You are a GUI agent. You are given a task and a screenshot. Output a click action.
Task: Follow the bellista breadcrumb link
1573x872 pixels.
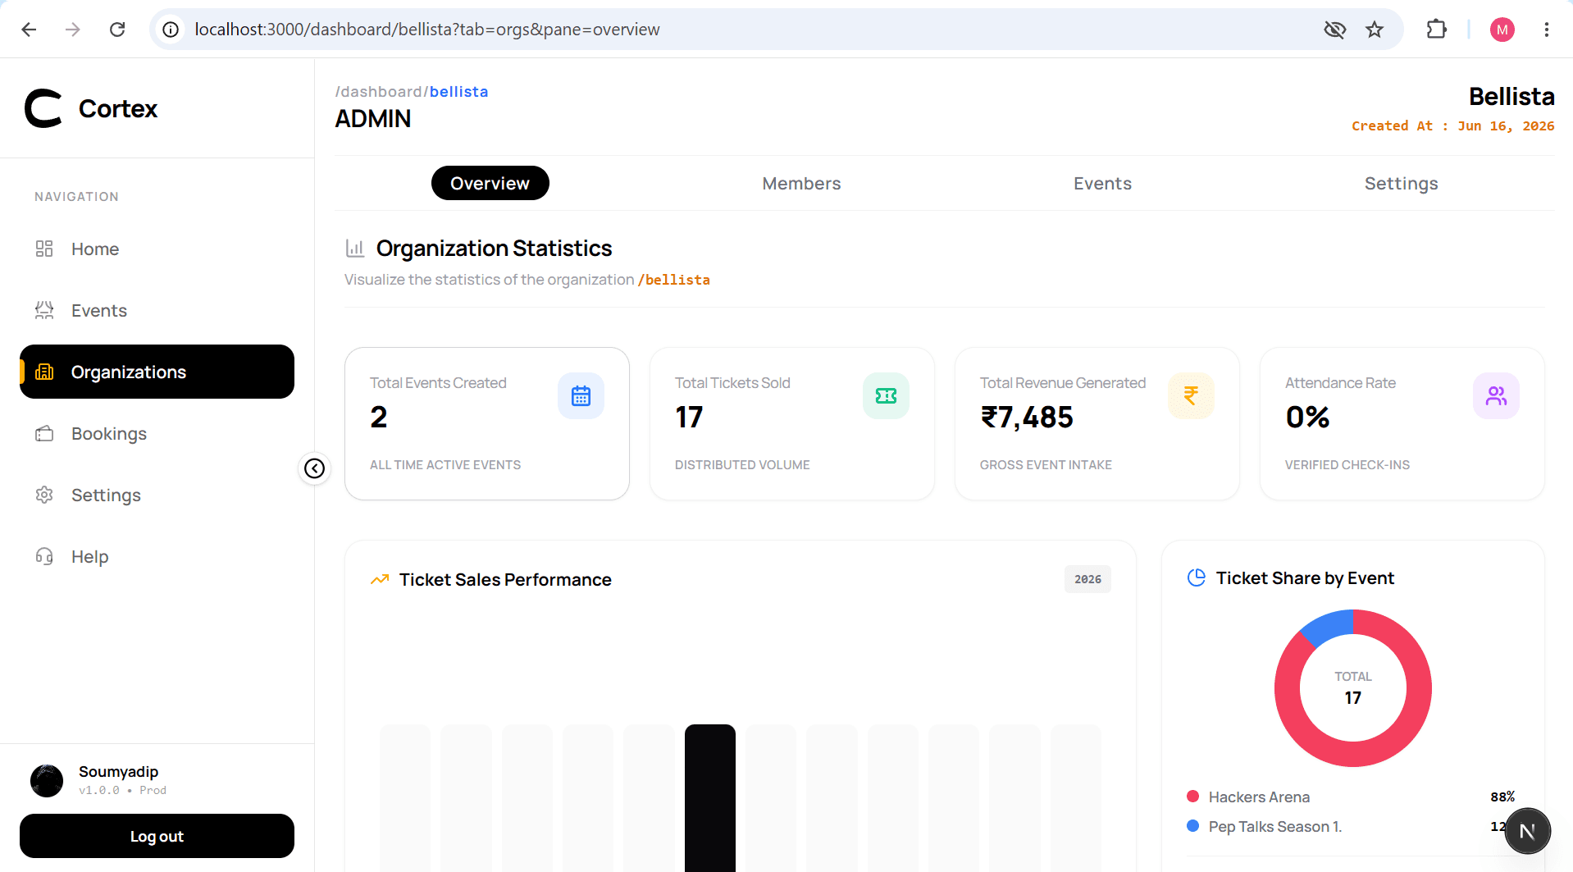[458, 92]
